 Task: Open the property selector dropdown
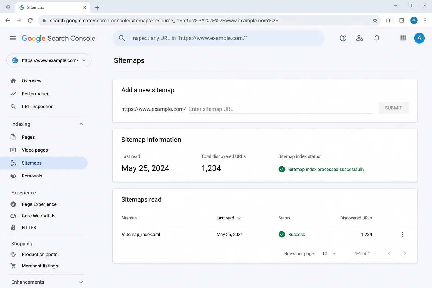(49, 60)
